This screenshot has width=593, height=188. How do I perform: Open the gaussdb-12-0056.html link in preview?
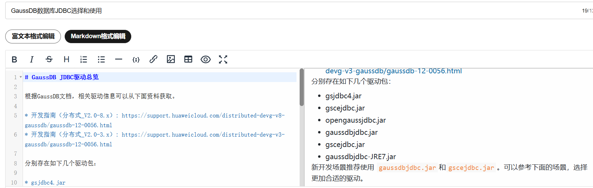point(393,71)
